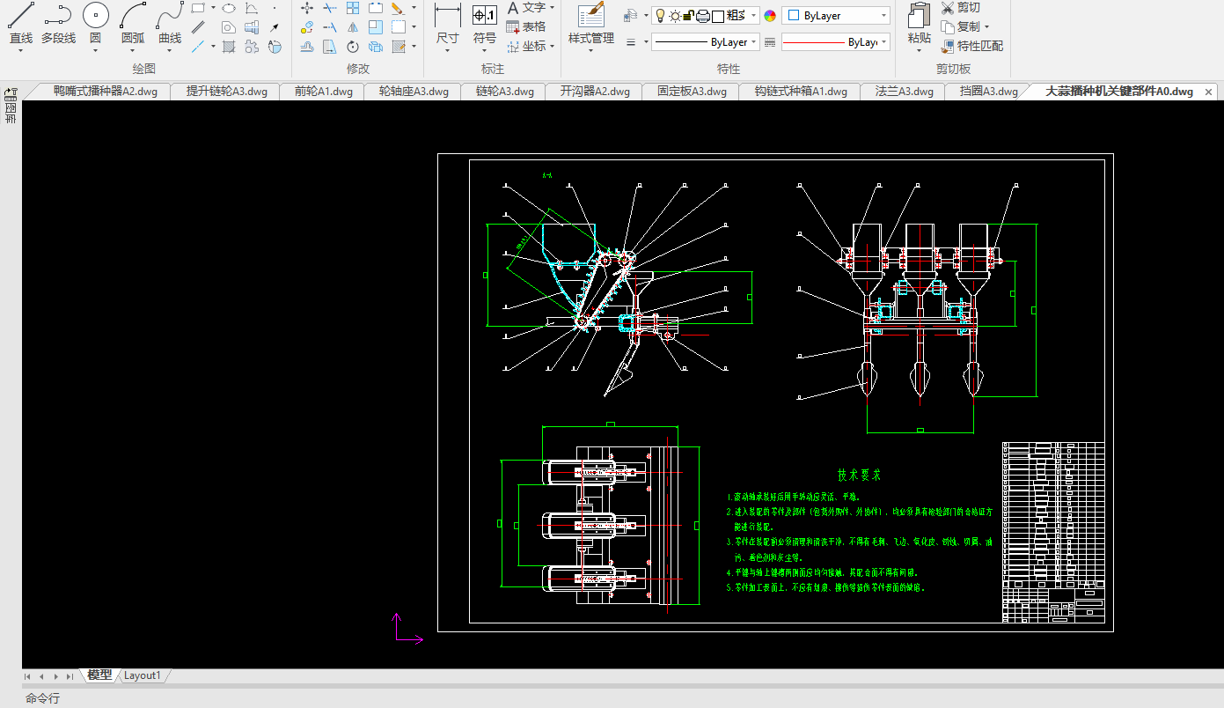Screen dimensions: 1224x708
Task: Toggle layer freeze sun icon
Action: (x=675, y=16)
